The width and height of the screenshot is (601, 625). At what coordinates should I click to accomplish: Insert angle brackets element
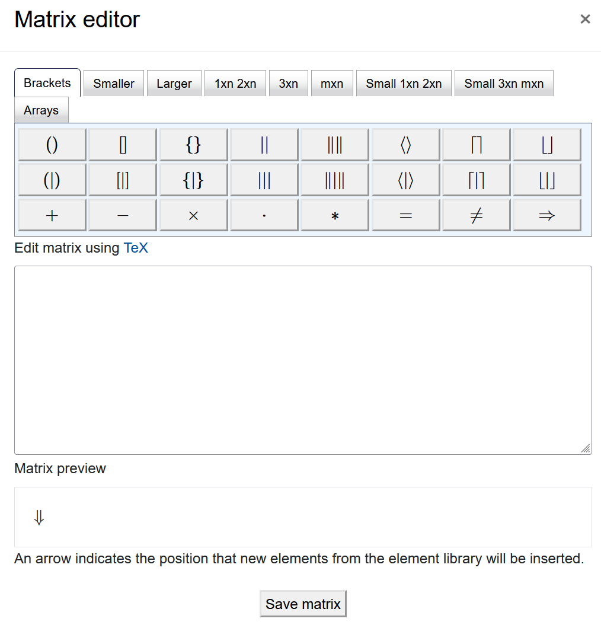pyautogui.click(x=405, y=144)
